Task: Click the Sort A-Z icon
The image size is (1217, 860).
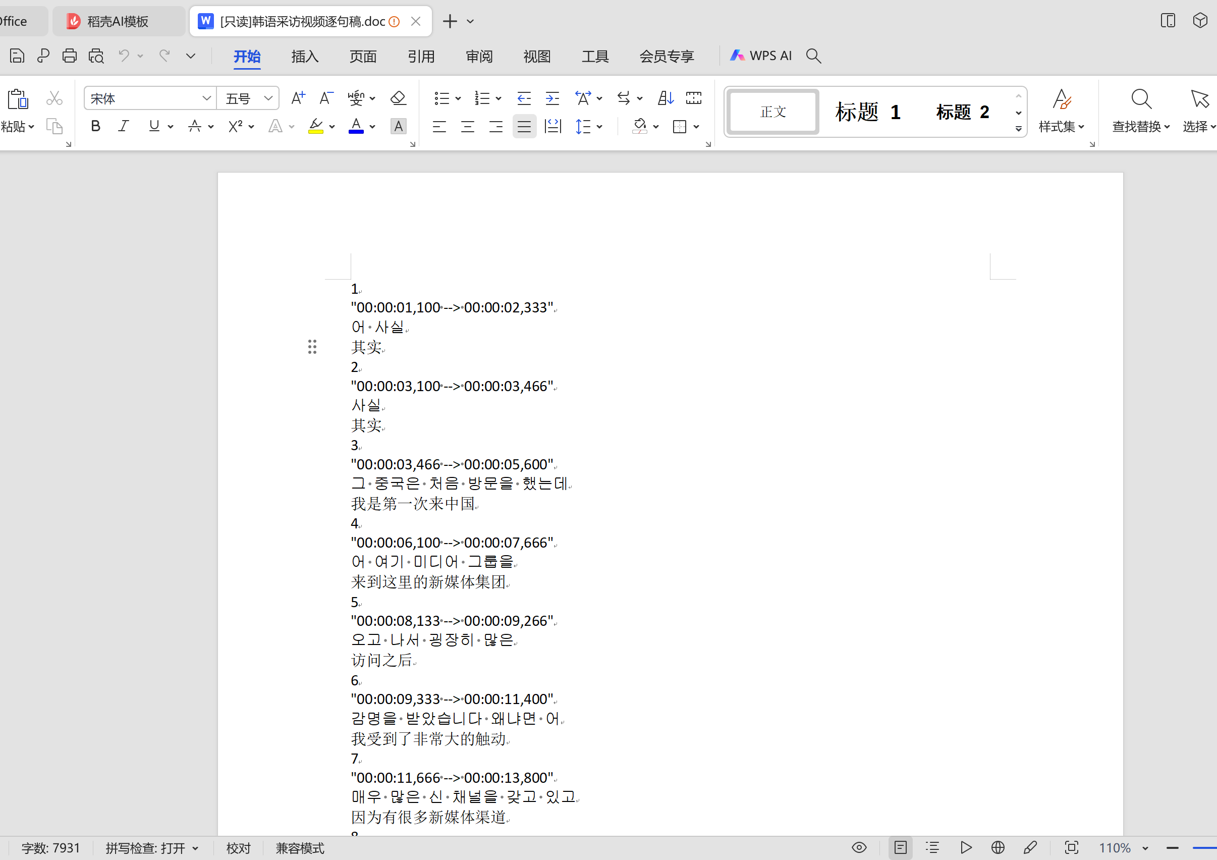Action: click(665, 98)
